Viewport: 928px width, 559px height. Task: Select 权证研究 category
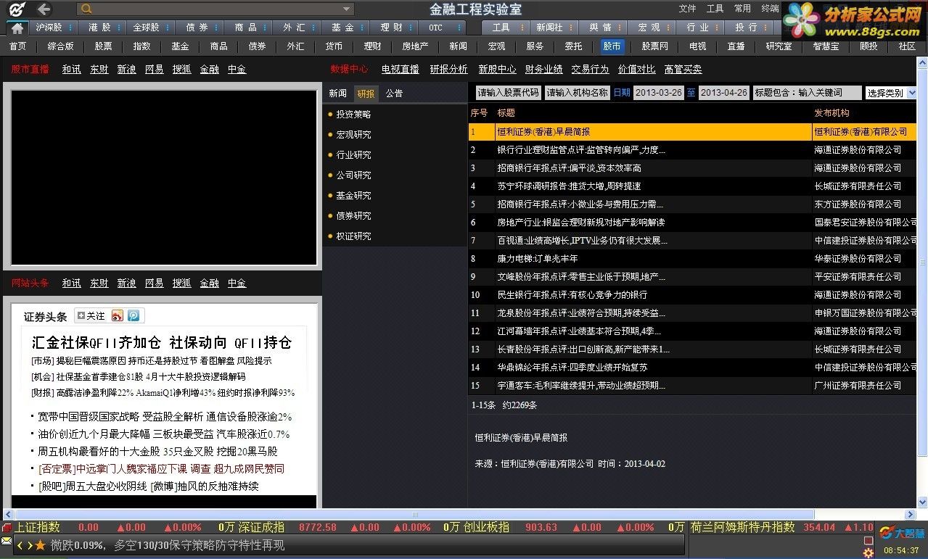[x=353, y=236]
